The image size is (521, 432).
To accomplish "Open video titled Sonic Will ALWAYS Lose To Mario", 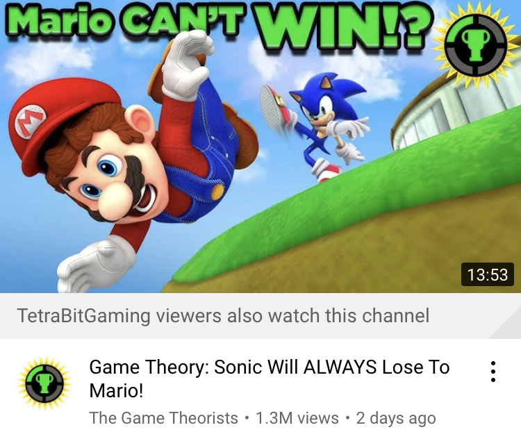I will click(x=270, y=379).
